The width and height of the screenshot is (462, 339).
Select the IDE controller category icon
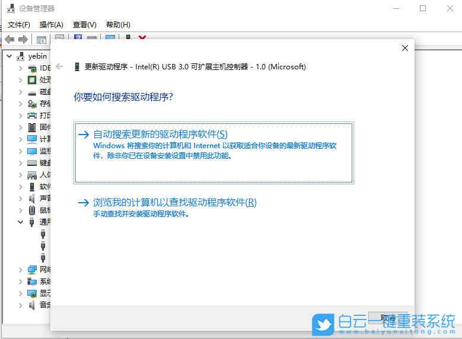pyautogui.click(x=32, y=68)
